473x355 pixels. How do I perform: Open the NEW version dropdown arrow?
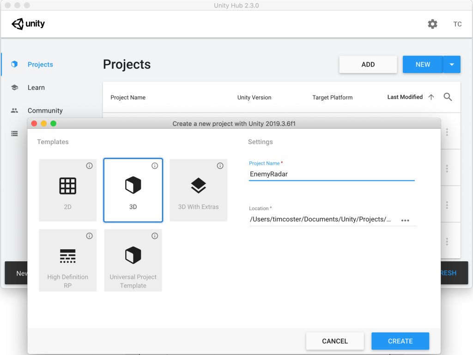[451, 64]
